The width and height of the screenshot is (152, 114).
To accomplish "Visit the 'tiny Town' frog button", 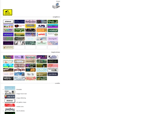I will [x=42, y=79].
